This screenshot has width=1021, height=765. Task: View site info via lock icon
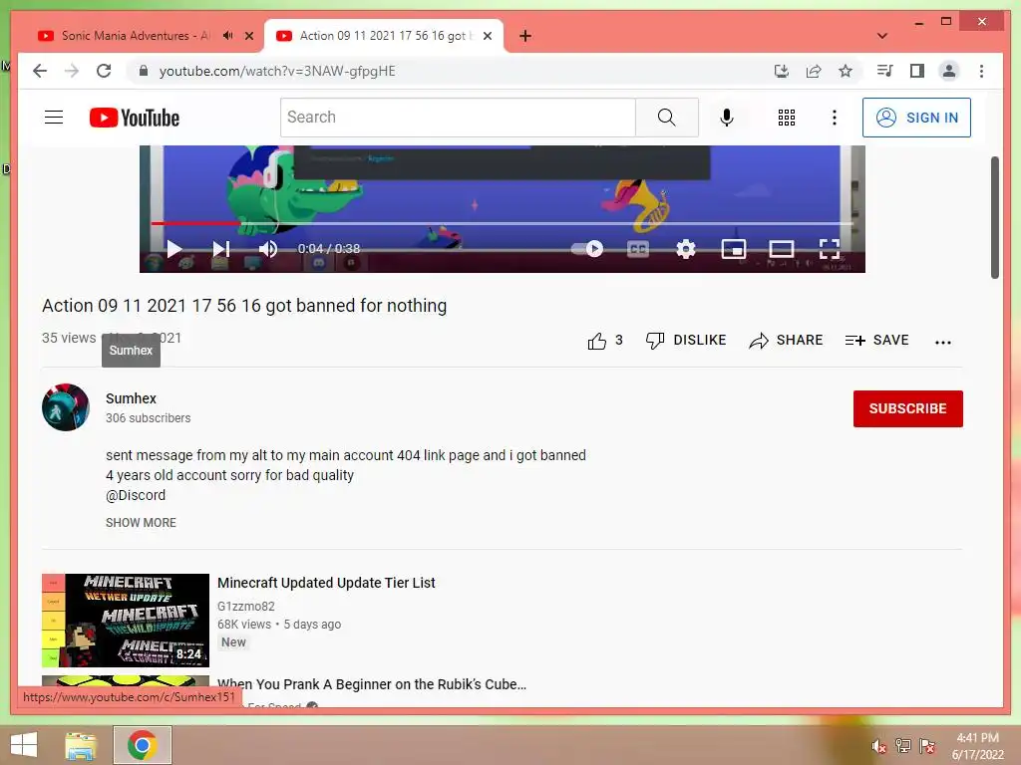pos(144,71)
